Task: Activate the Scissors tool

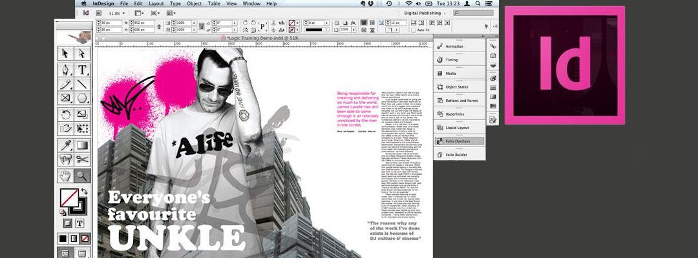Action: point(83,159)
